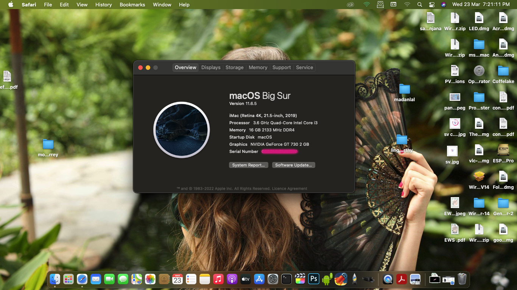
Task: Open the Bookmarks menu
Action: coord(132,5)
